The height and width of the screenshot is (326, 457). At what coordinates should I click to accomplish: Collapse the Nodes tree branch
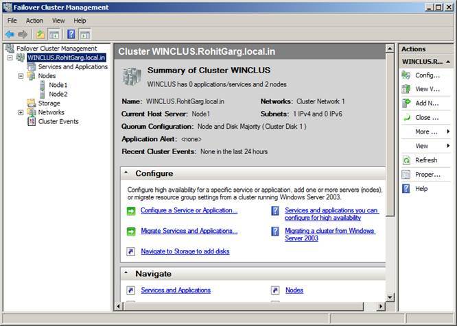tap(21, 76)
